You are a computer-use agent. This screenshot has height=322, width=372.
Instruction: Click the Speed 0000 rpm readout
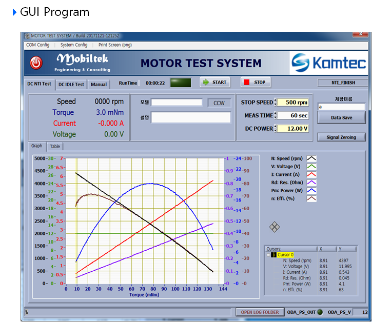pyautogui.click(x=90, y=101)
